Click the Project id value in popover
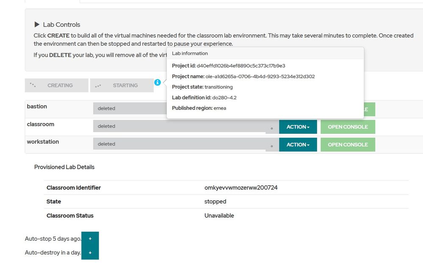423x263 pixels. pyautogui.click(x=241, y=66)
